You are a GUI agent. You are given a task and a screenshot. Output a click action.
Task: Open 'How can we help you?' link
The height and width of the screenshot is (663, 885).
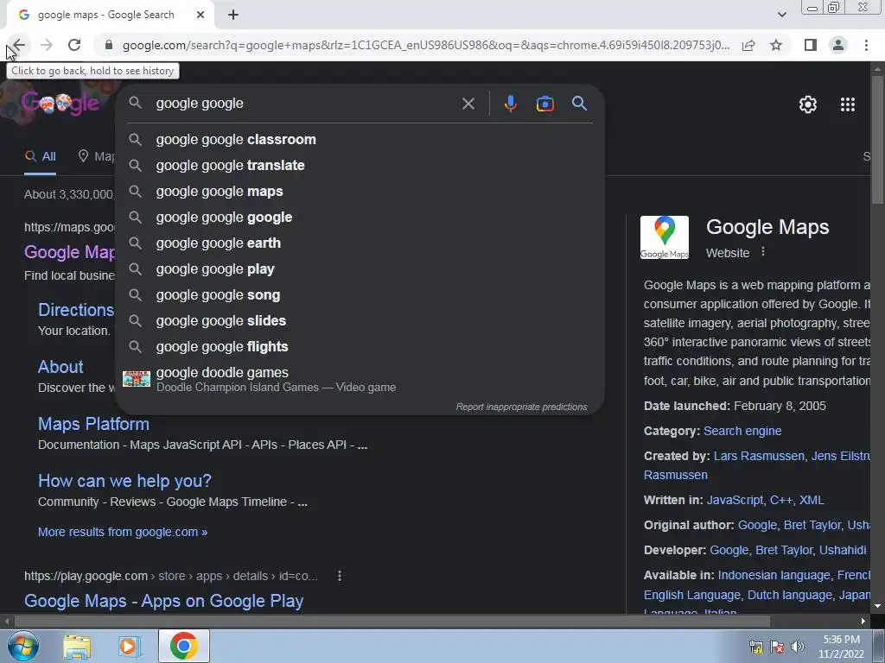[x=124, y=481]
